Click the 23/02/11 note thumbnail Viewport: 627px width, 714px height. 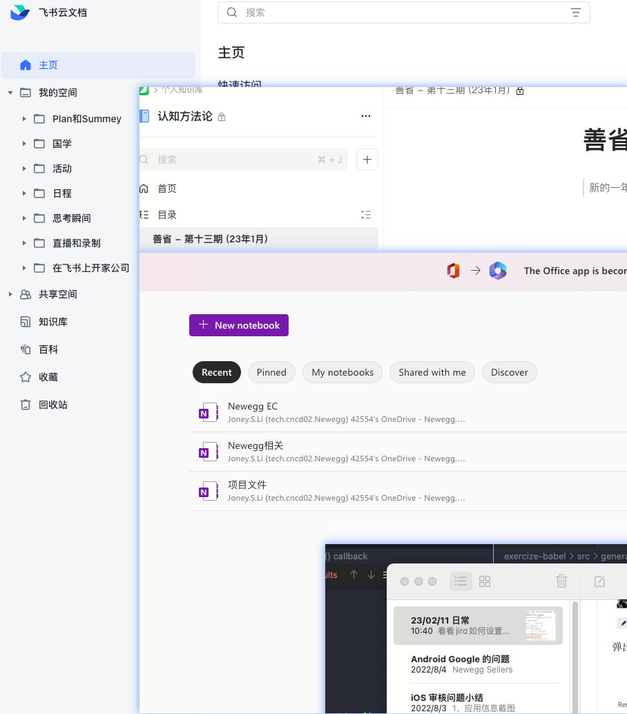click(x=541, y=626)
